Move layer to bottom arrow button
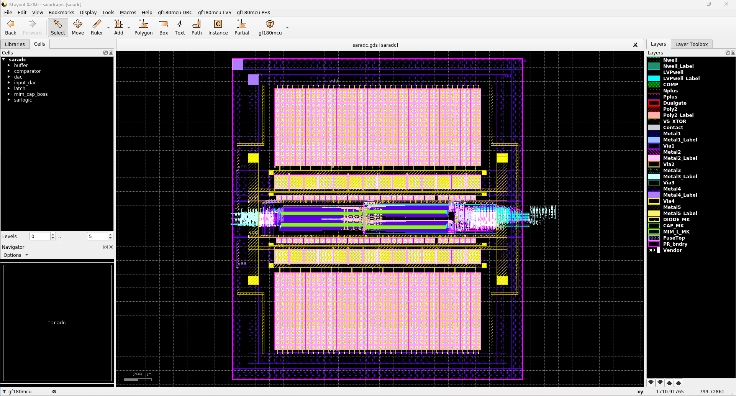 pyautogui.click(x=651, y=383)
